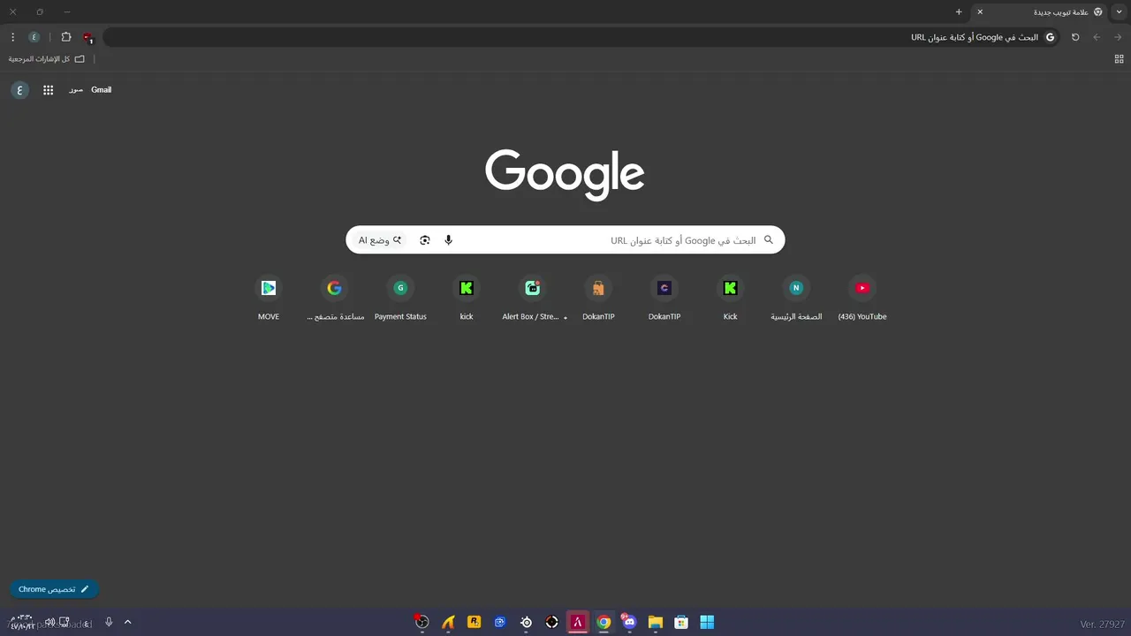
Task: Start voice search with the microphone icon
Action: click(448, 240)
